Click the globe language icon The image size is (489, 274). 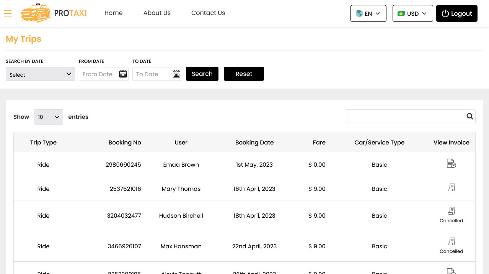[x=359, y=13]
